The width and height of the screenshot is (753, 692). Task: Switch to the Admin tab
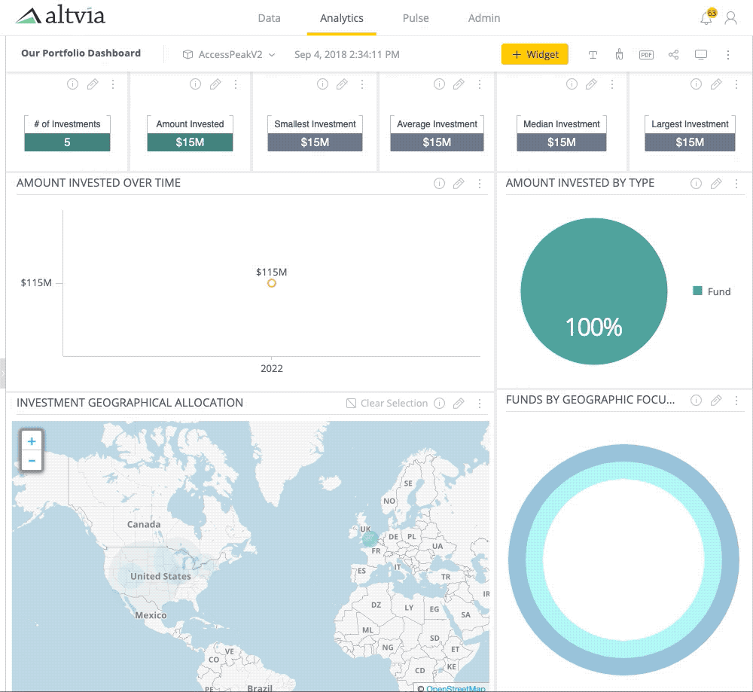484,18
